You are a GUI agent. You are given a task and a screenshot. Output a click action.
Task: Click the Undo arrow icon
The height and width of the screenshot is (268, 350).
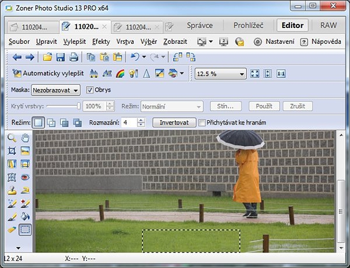click(135, 57)
